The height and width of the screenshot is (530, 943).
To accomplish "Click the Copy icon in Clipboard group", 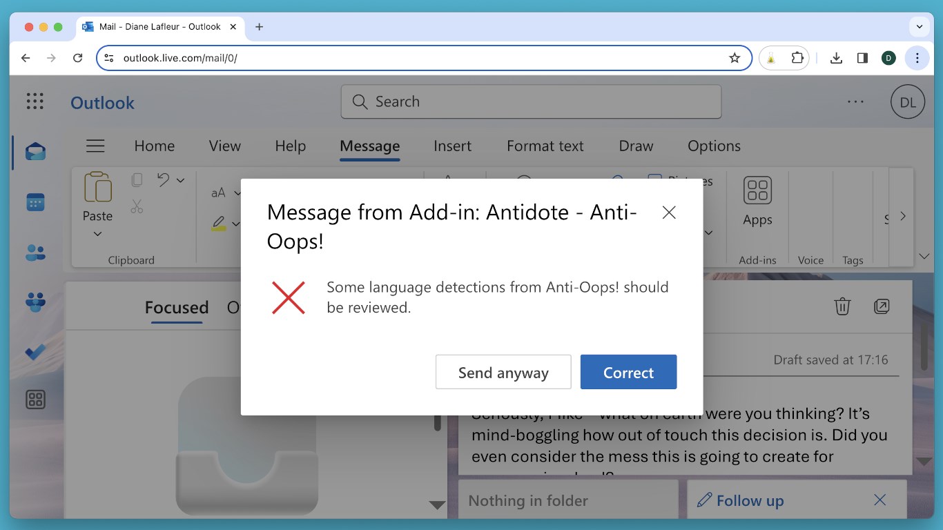I will 137,180.
